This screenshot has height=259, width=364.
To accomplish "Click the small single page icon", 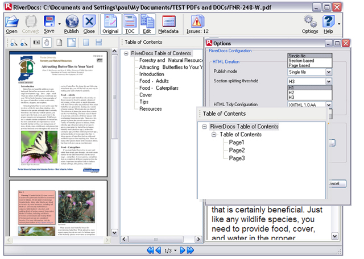I will 59,43.
